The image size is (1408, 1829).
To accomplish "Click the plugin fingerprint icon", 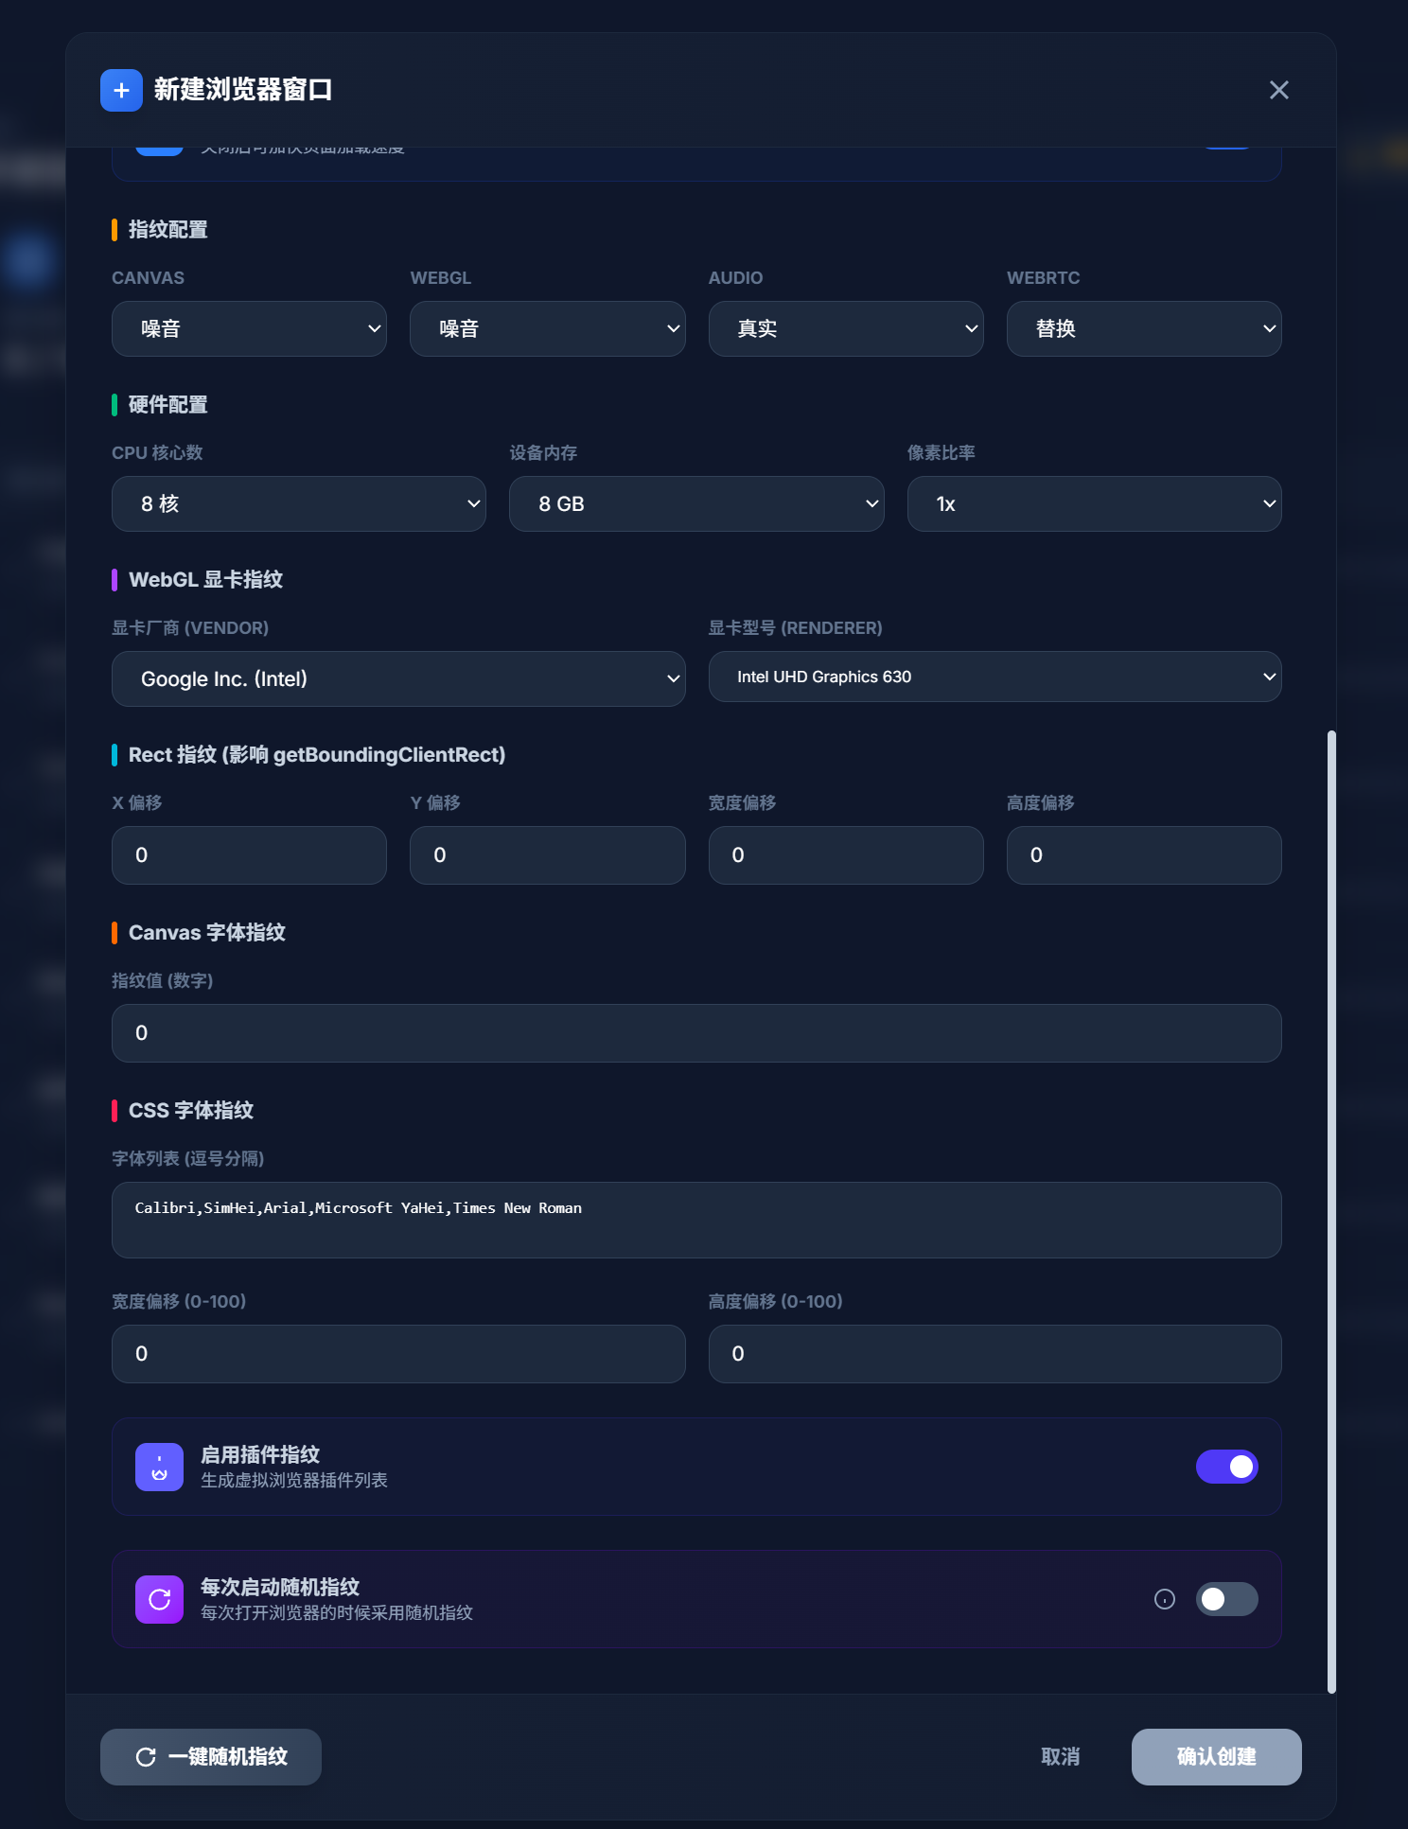I will click(159, 1467).
